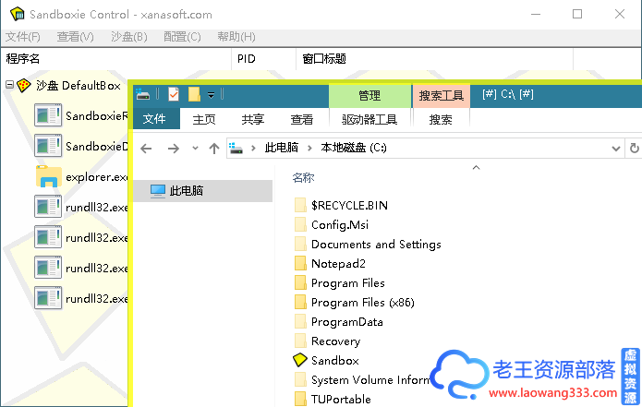Image resolution: width=642 pixels, height=407 pixels.
Task: Go back using the left arrow
Action: click(x=147, y=148)
